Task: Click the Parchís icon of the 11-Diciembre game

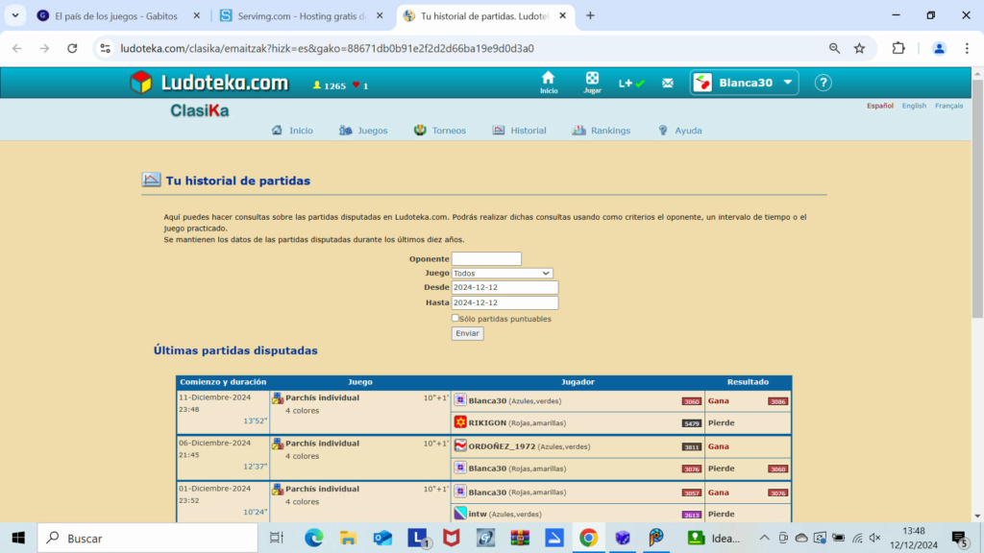Action: click(278, 397)
